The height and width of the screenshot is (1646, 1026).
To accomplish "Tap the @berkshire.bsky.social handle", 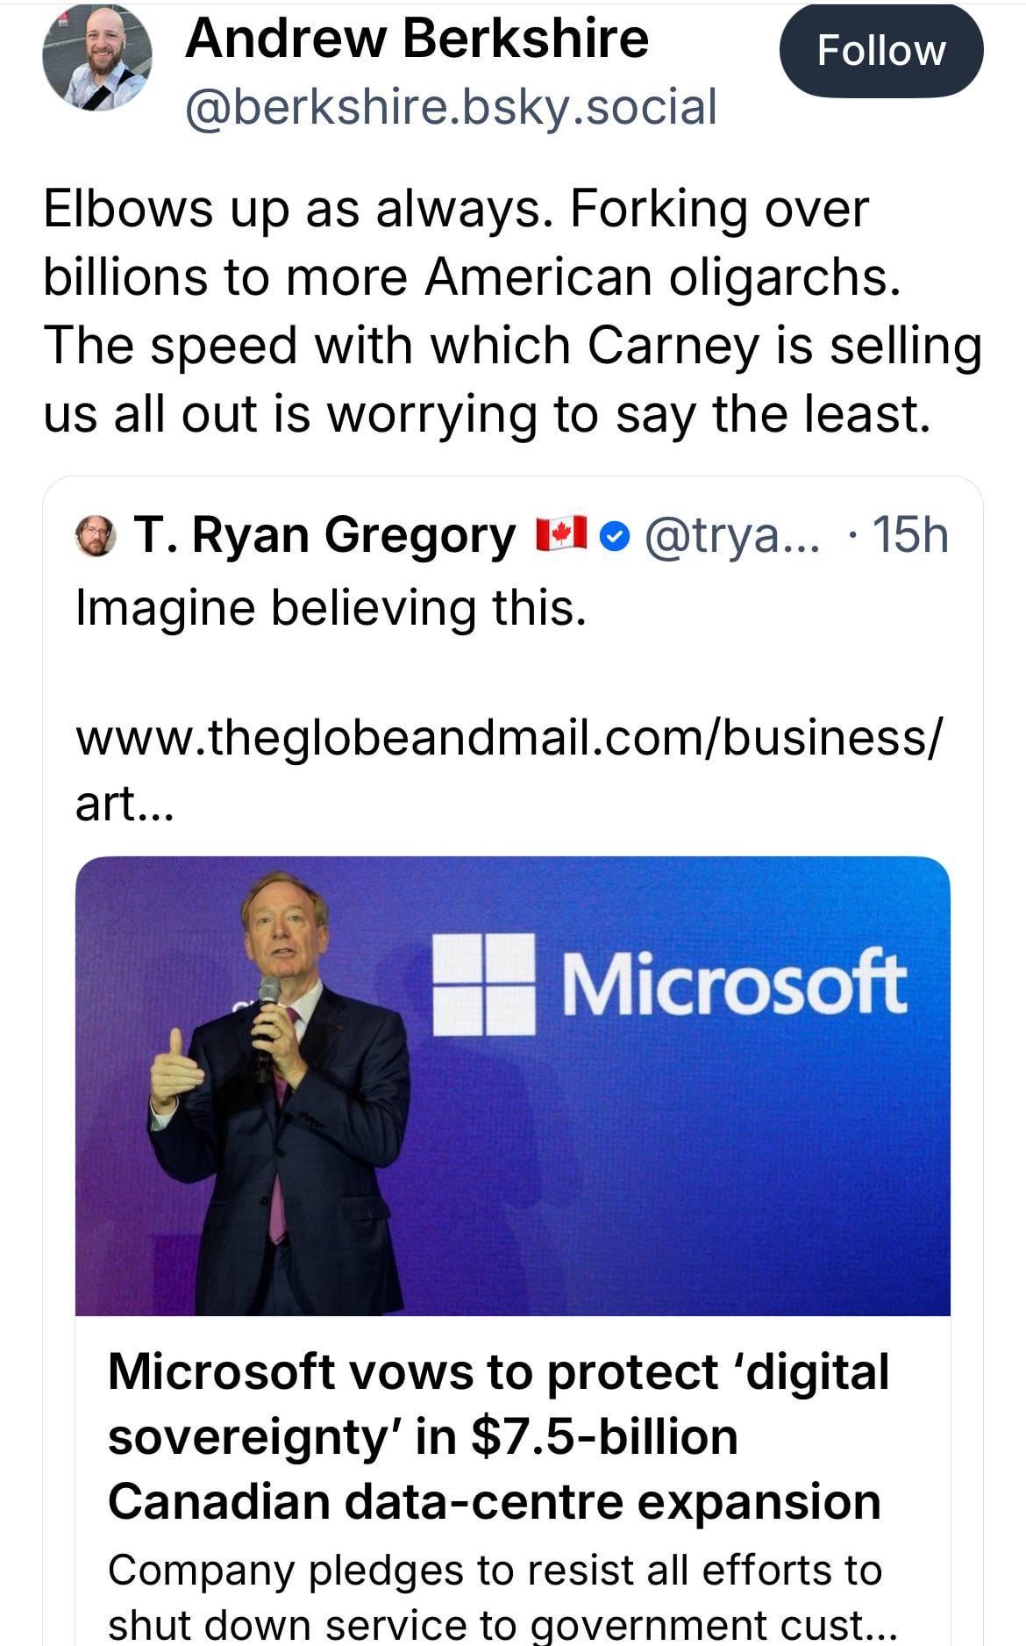I will 451,107.
